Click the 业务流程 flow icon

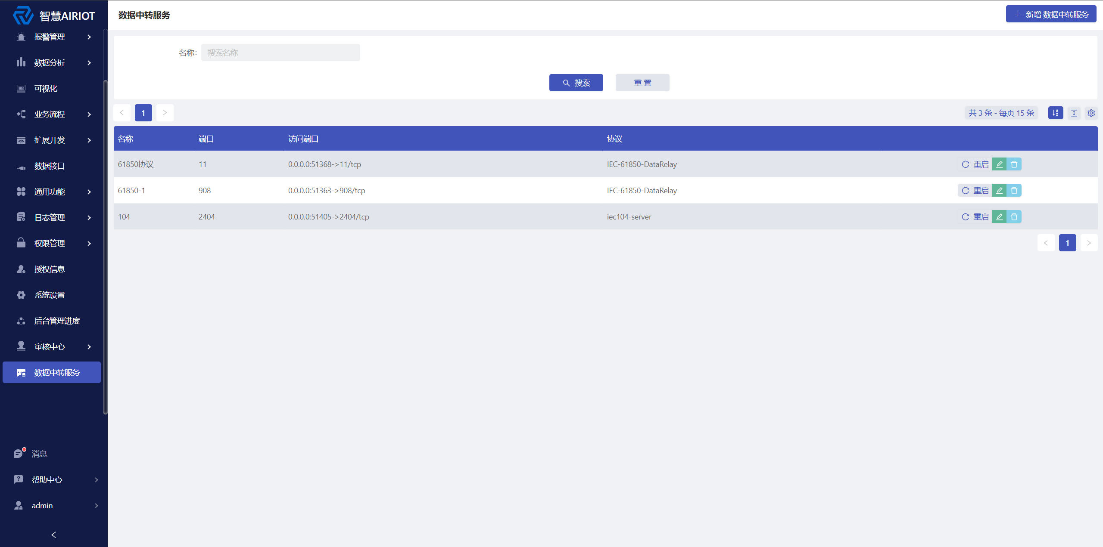click(21, 114)
